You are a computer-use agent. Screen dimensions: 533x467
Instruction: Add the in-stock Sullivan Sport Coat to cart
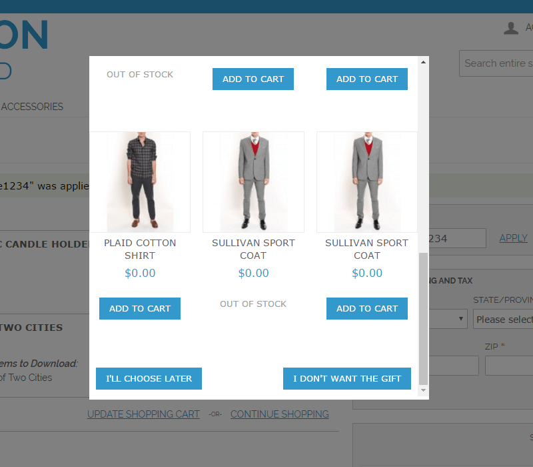(367, 308)
